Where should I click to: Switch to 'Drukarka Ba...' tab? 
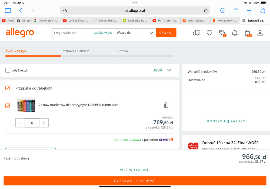(x=135, y=21)
